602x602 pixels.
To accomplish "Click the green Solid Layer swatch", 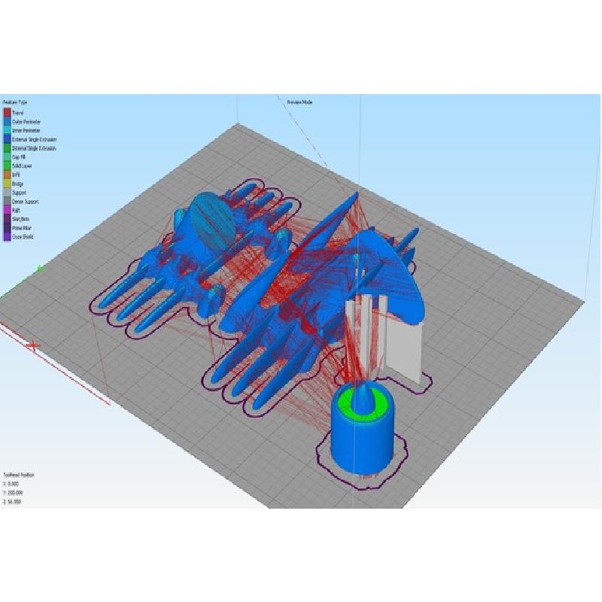I will [8, 166].
